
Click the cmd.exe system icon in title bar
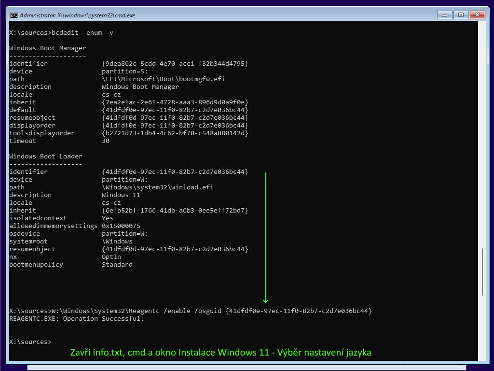[14, 15]
